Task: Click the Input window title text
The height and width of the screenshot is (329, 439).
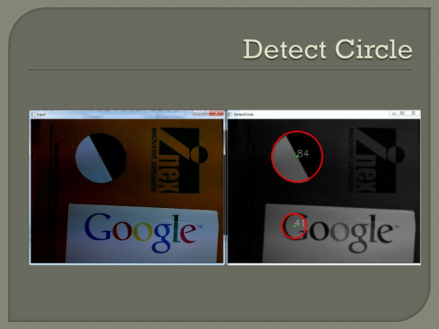Action: [x=41, y=114]
